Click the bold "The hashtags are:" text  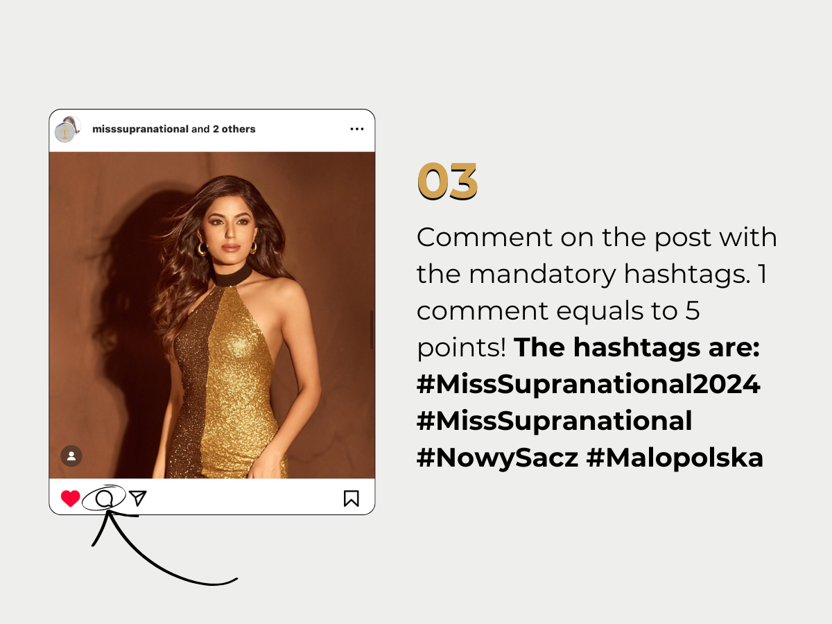point(637,348)
